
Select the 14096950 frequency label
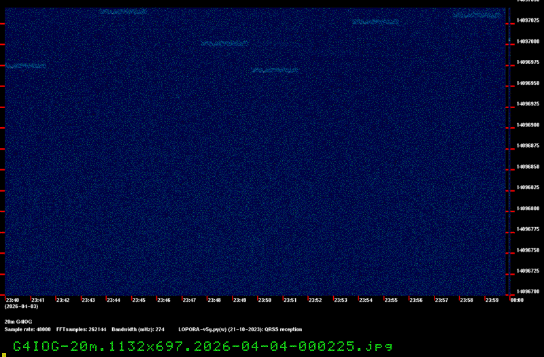[528, 83]
